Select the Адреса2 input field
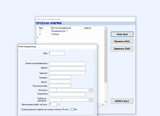160x116 pixels. pos(67,73)
